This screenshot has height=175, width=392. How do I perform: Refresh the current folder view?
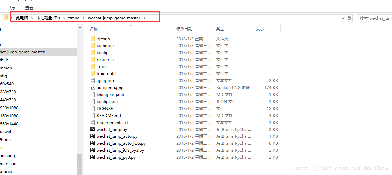(x=349, y=18)
